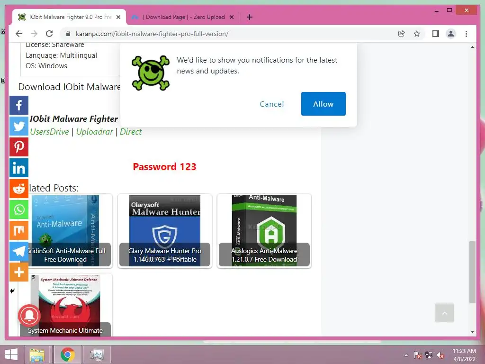Screen dimensions: 485x364
Task: Open a new browser tab
Action: pyautogui.click(x=250, y=17)
